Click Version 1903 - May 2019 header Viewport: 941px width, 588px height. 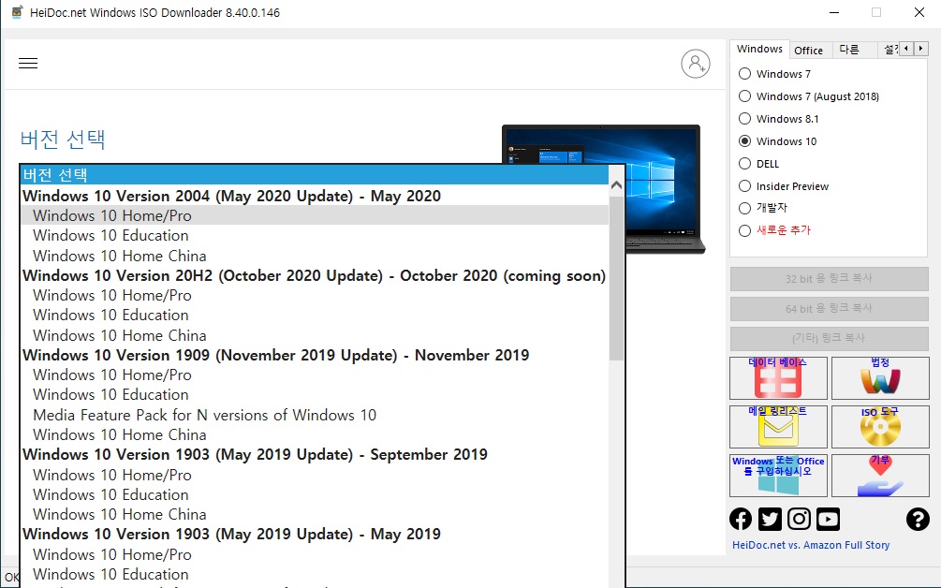tap(315, 534)
